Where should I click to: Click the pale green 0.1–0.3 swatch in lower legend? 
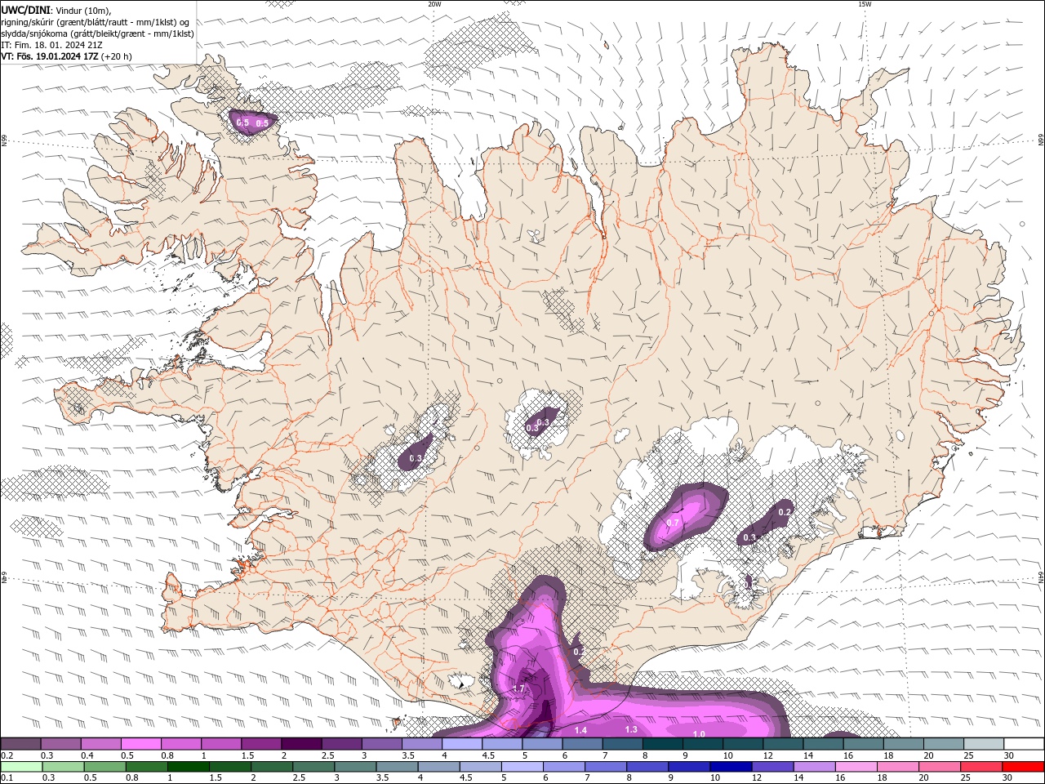[x=20, y=767]
